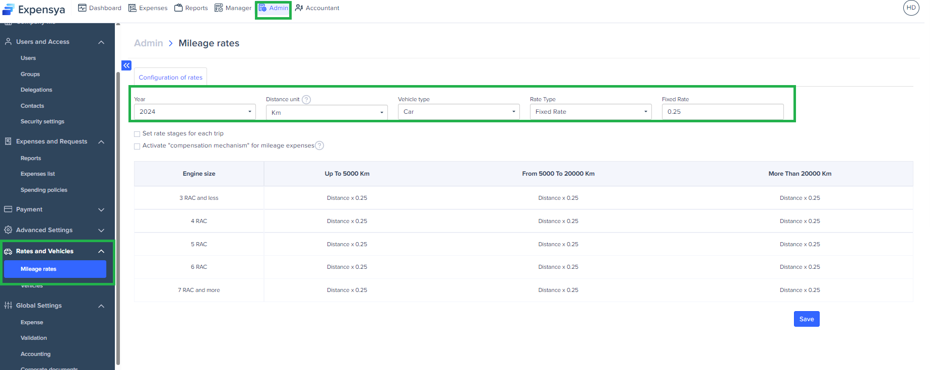Click the Admin breadcrumb link
The image size is (930, 370).
(x=148, y=43)
